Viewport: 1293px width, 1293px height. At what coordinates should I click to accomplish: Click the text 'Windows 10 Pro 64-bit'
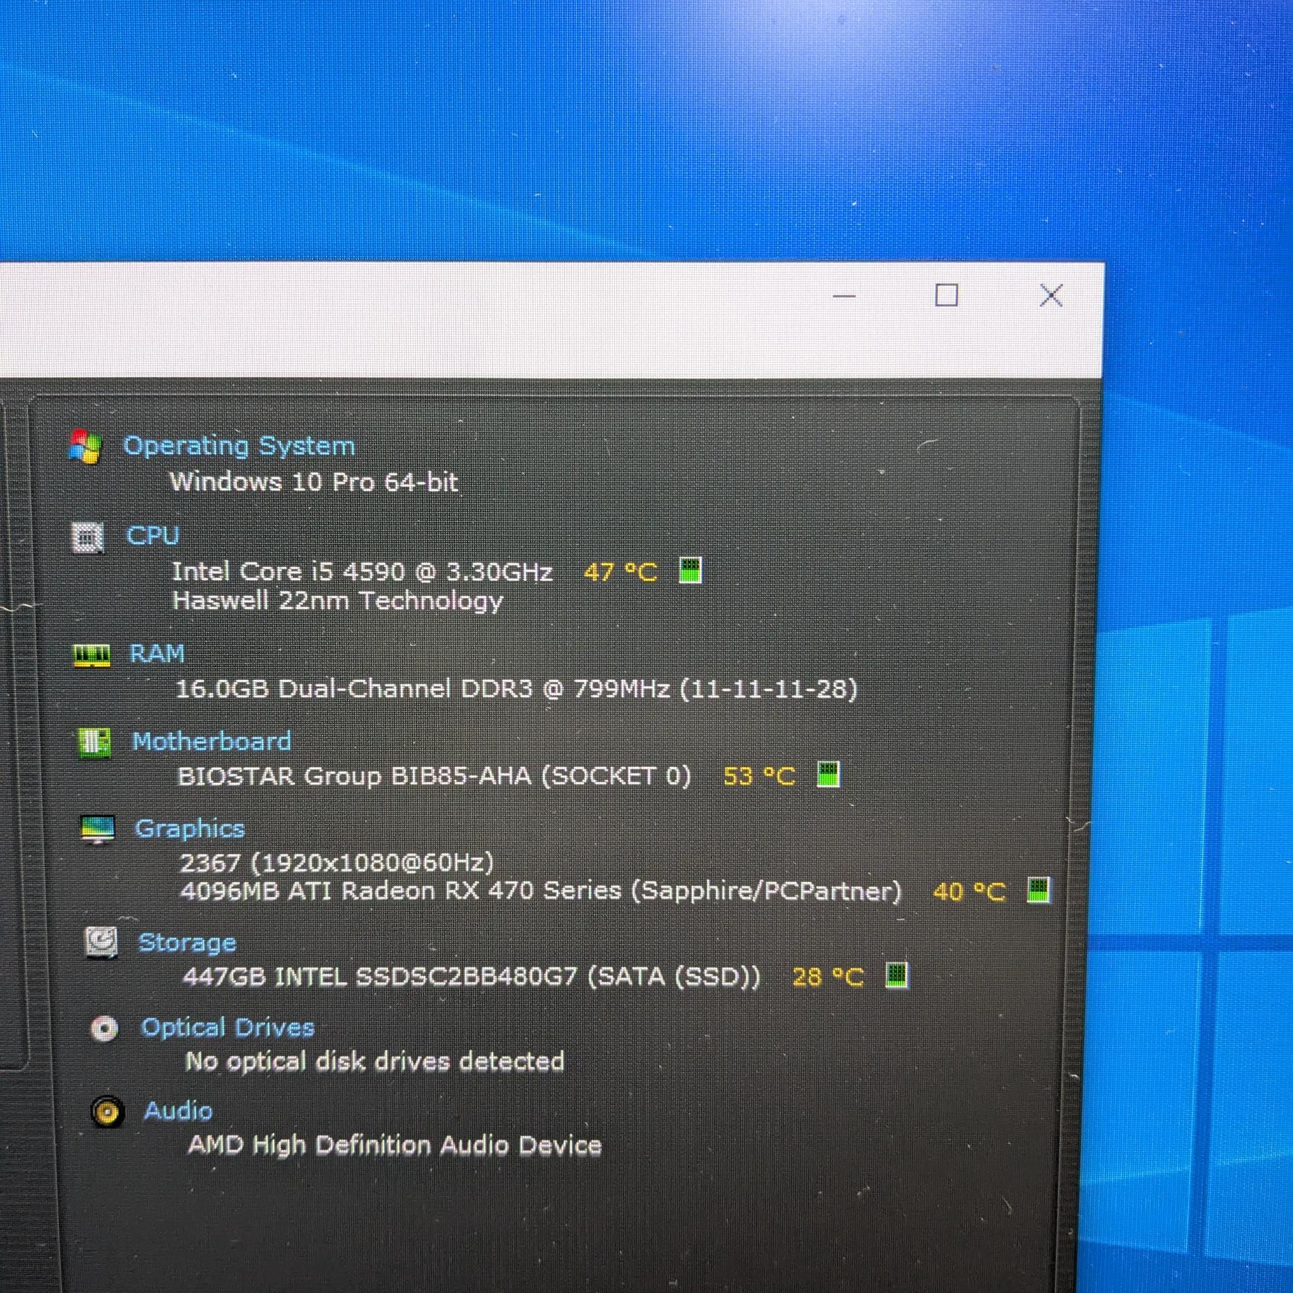coord(314,482)
